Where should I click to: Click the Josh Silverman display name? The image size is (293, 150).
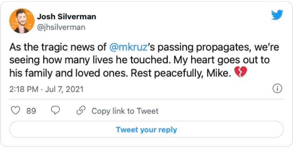(66, 17)
